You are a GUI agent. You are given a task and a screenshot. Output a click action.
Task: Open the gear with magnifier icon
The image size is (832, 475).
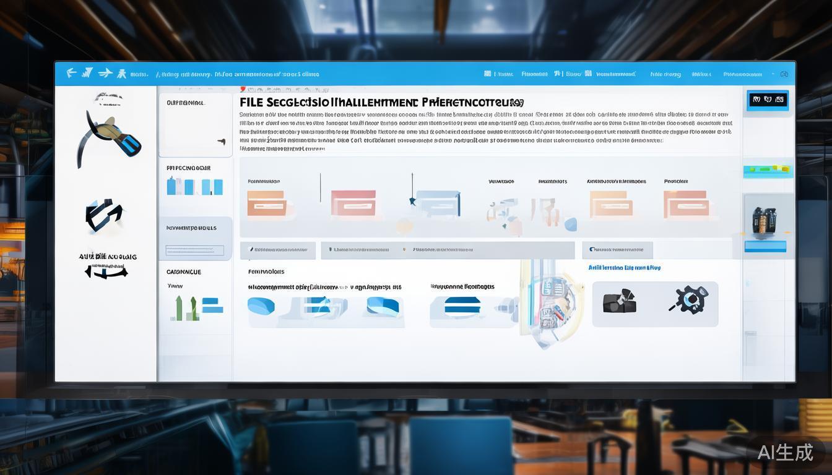688,299
